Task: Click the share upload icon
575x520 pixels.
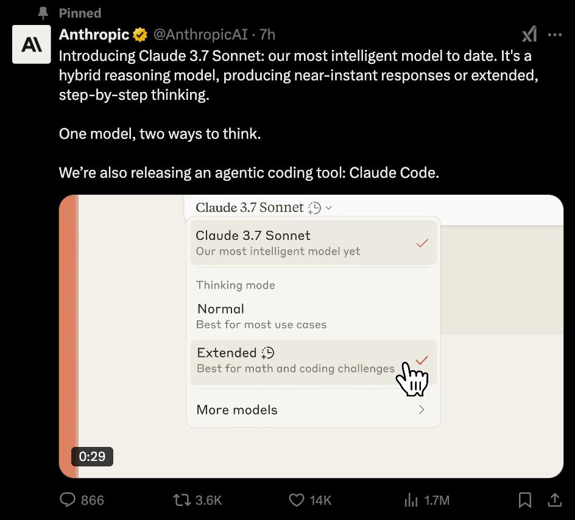Action: point(554,500)
